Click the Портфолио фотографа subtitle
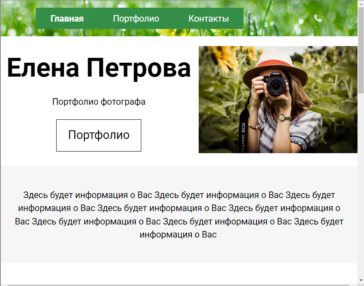This screenshot has width=364, height=286. [x=99, y=102]
